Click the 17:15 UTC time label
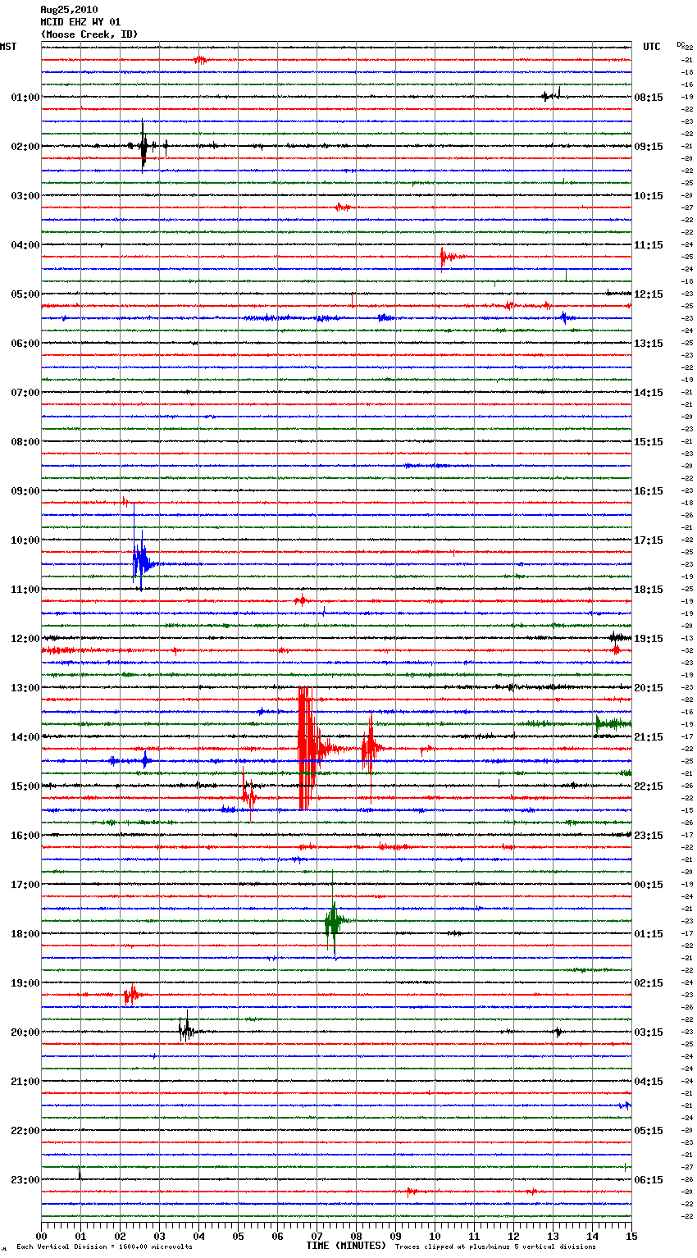 [649, 540]
